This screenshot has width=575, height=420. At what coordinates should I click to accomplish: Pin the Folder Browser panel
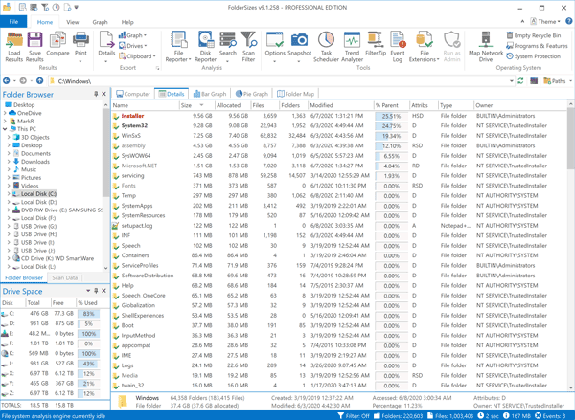96,94
